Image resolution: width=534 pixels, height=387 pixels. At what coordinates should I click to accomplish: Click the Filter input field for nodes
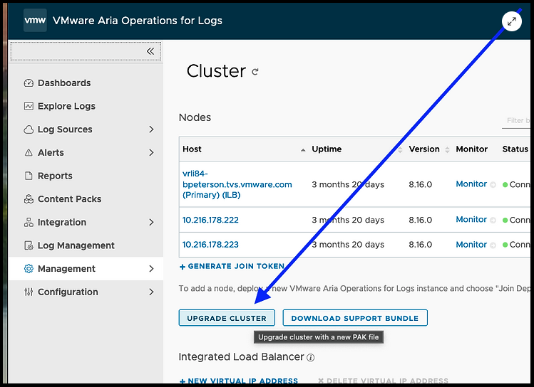click(516, 121)
